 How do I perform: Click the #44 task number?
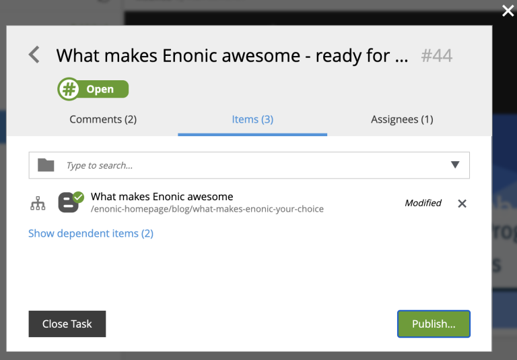tap(436, 55)
